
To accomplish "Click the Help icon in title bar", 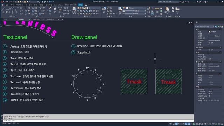I will coord(205,2).
